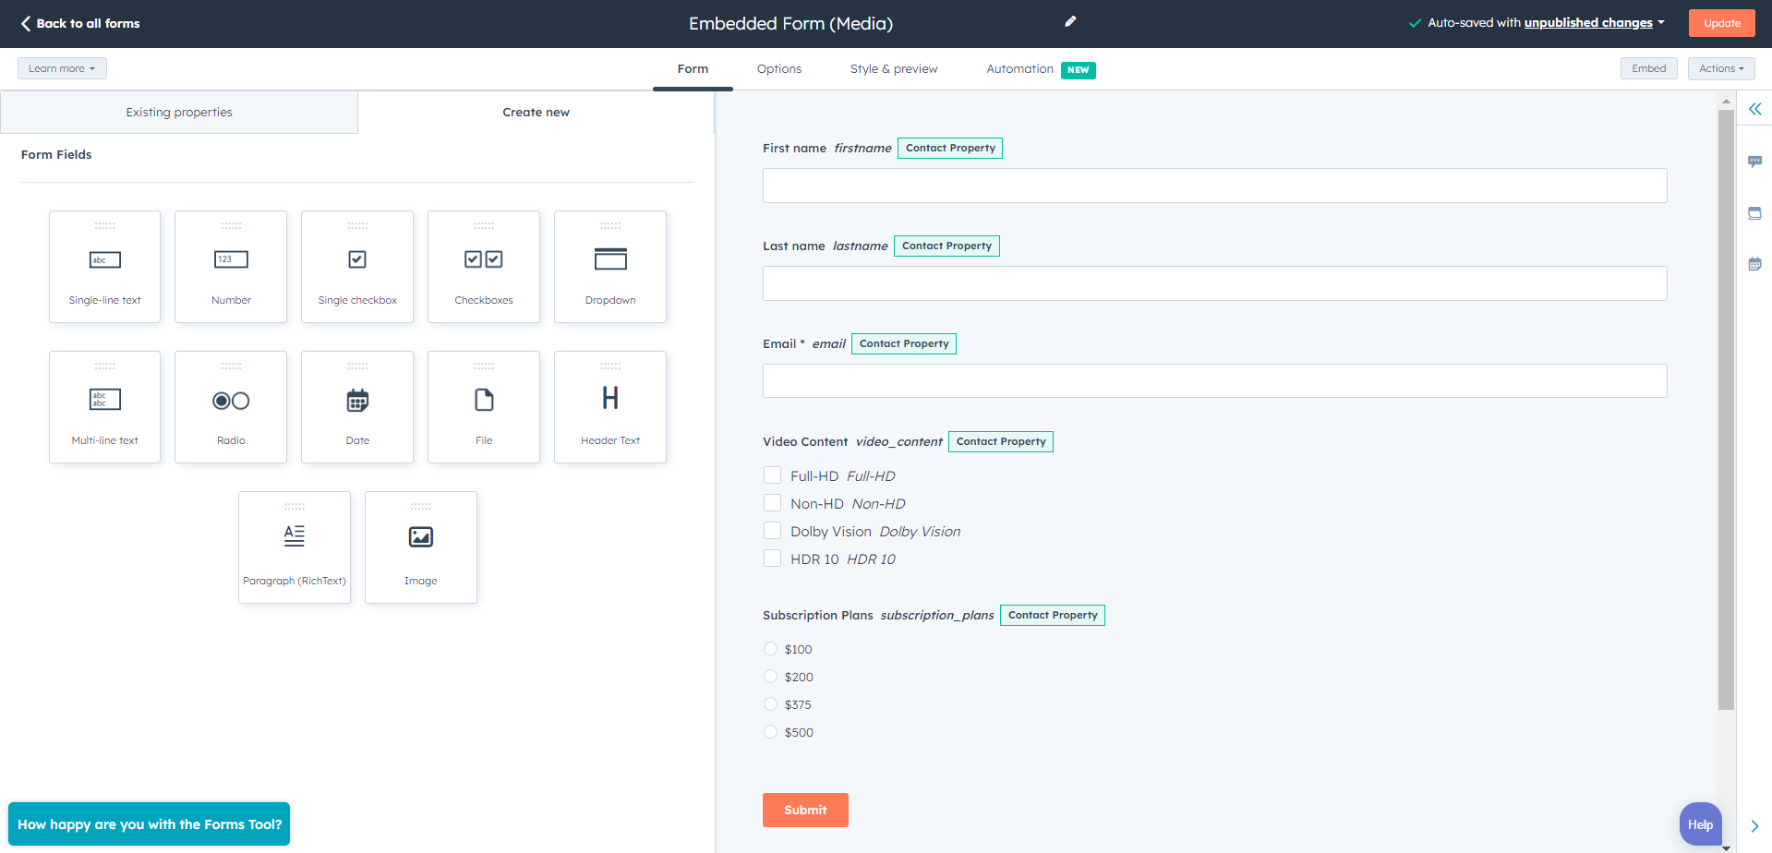Add the Header Text element icon
This screenshot has height=853, width=1772.
[x=609, y=399]
